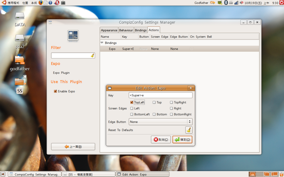This screenshot has height=177, width=284.
Task: Open the 位置 Places menu
Action: (25, 3)
